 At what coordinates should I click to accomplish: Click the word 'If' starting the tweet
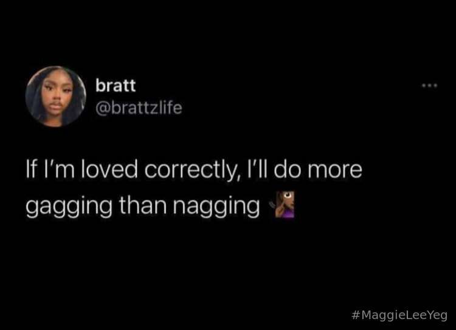click(x=31, y=169)
